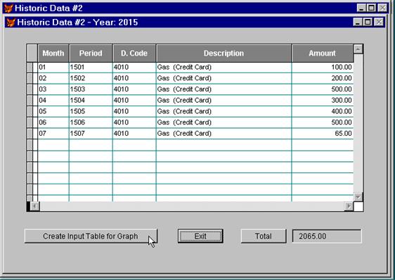
Task: Click the Exit button
Action: click(200, 236)
